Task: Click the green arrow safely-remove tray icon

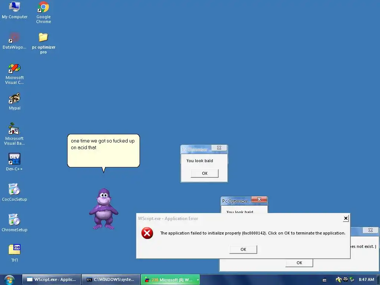Action: 352,279
